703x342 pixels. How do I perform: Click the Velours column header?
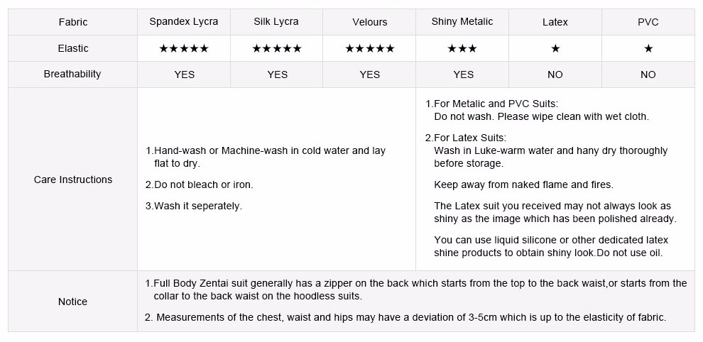(370, 22)
